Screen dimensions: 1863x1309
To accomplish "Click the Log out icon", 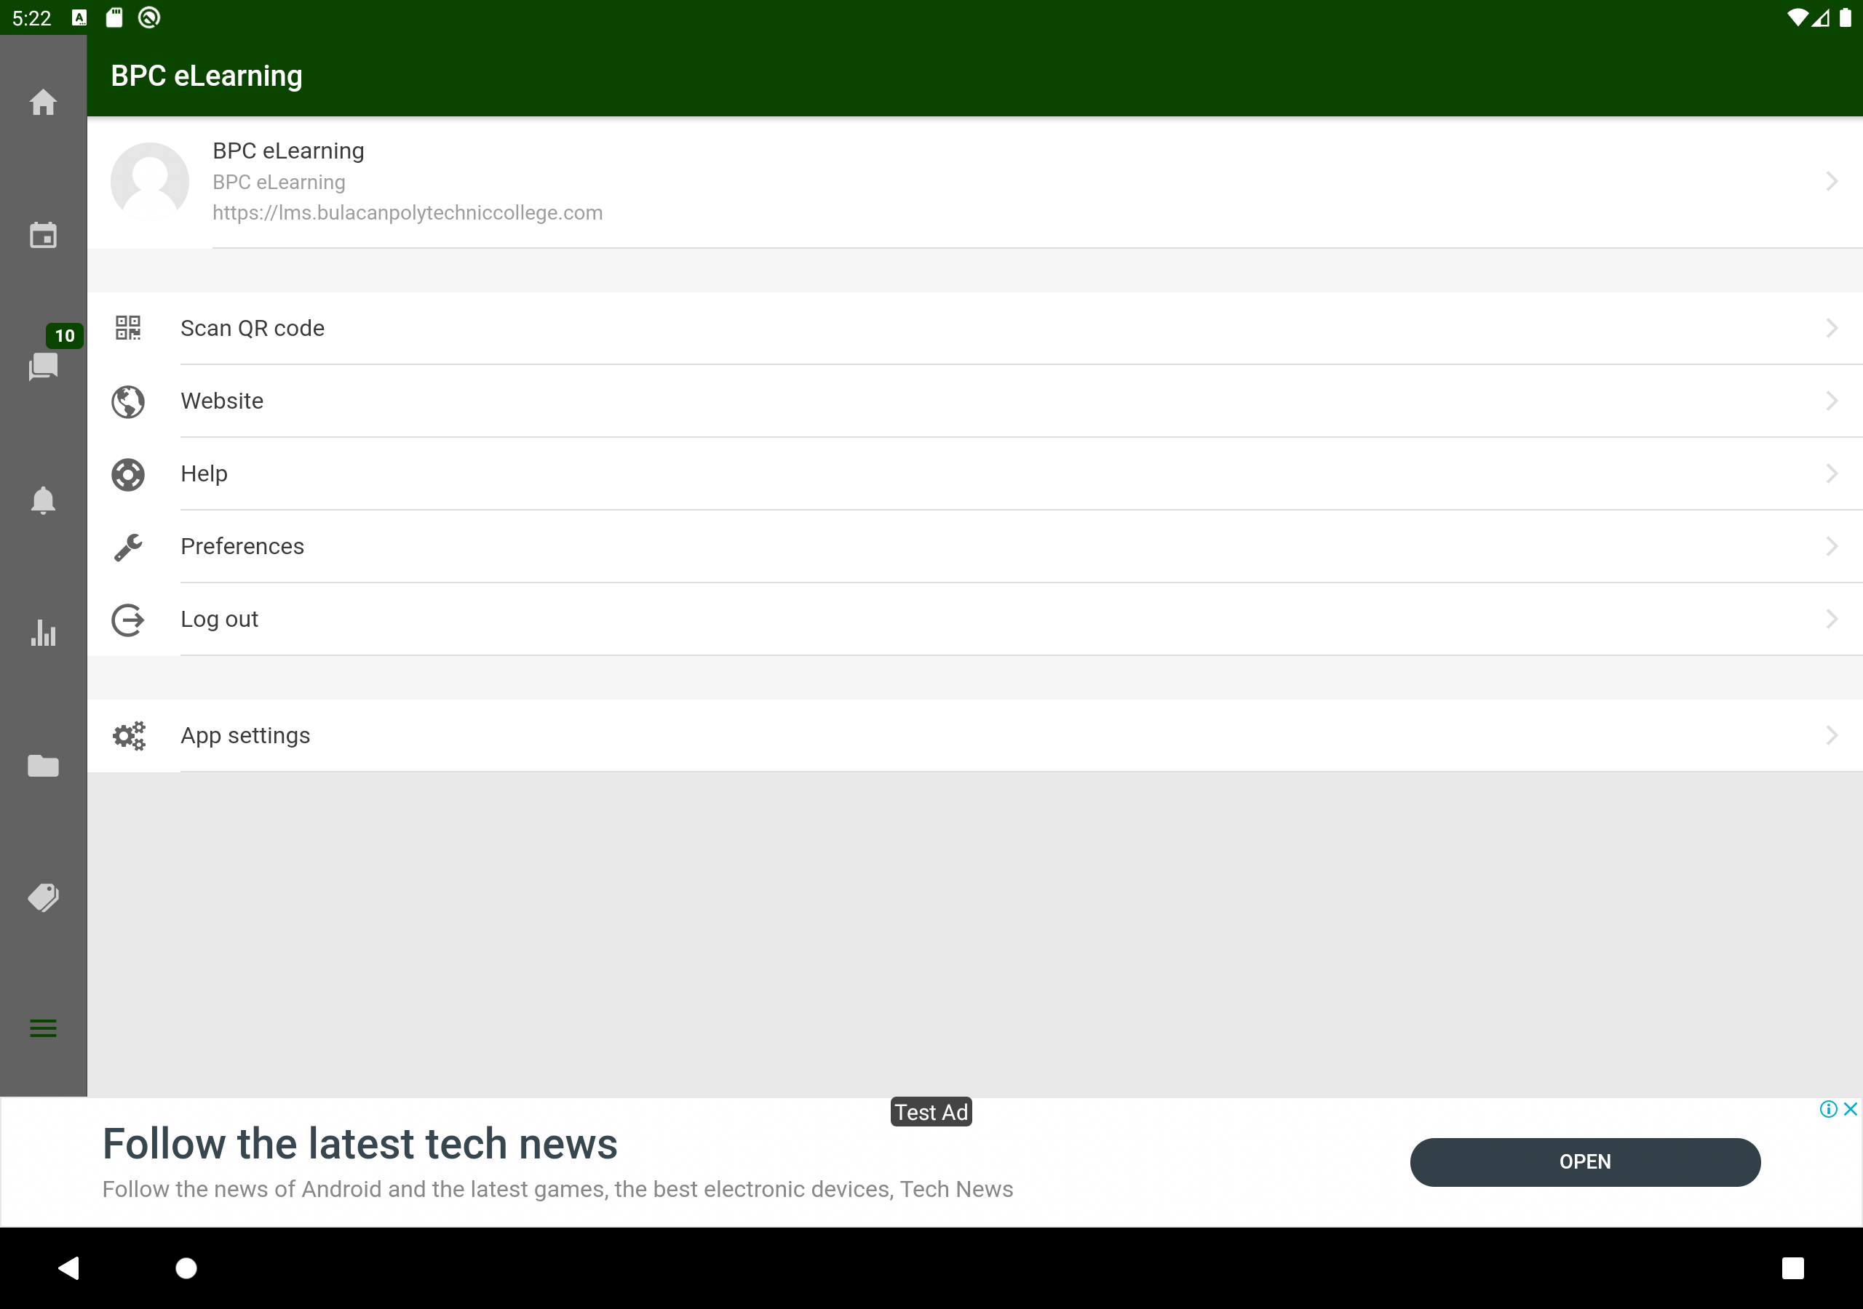I will coord(127,620).
